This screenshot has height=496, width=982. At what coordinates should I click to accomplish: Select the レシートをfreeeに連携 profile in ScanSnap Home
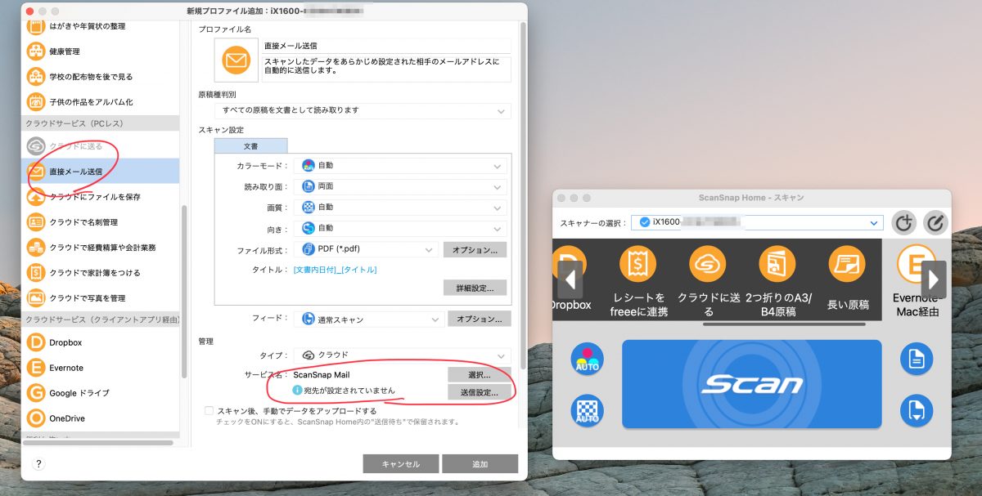(638, 282)
